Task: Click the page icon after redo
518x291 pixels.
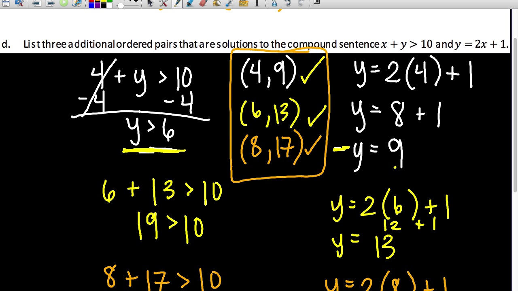Action: (316, 2)
